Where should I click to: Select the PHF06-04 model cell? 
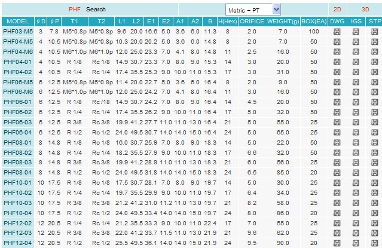(x=17, y=132)
